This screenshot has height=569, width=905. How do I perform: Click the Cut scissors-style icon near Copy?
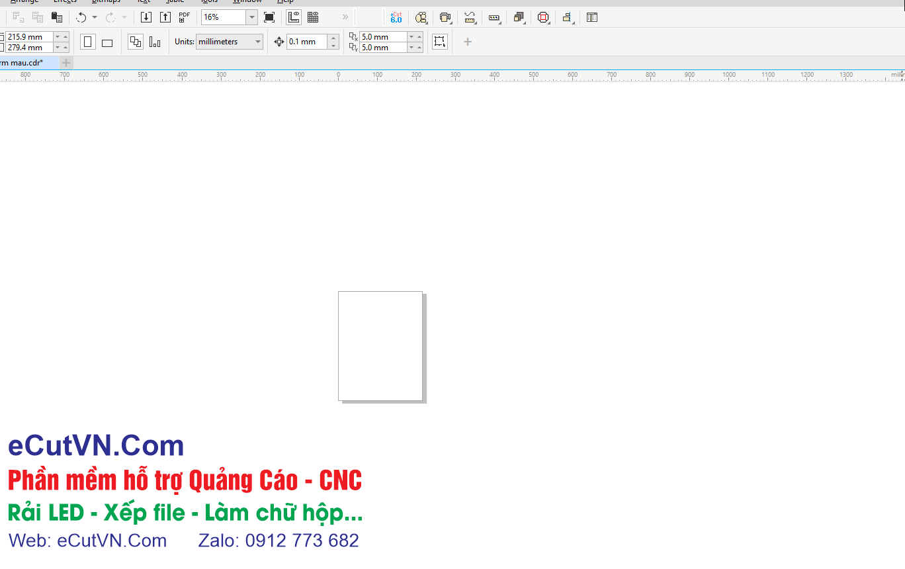tap(19, 17)
